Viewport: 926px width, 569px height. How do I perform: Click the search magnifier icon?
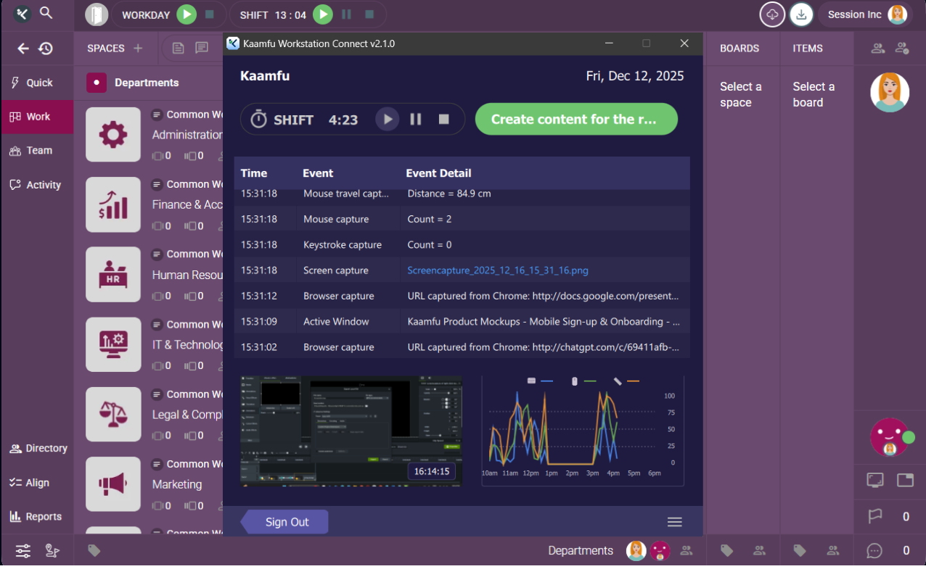tap(46, 13)
